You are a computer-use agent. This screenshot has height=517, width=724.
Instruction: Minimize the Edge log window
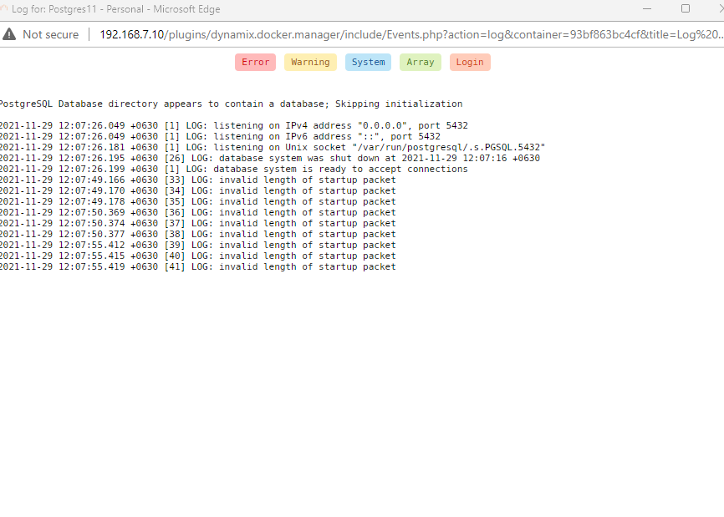coord(647,8)
